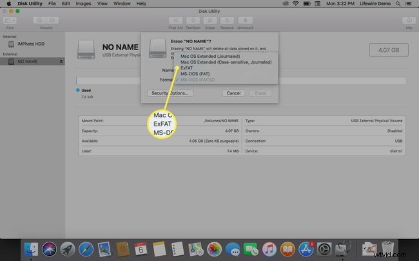Click the /Volumes/NO NAME mount point value
Screen dimensions: 419x261
coord(222,121)
